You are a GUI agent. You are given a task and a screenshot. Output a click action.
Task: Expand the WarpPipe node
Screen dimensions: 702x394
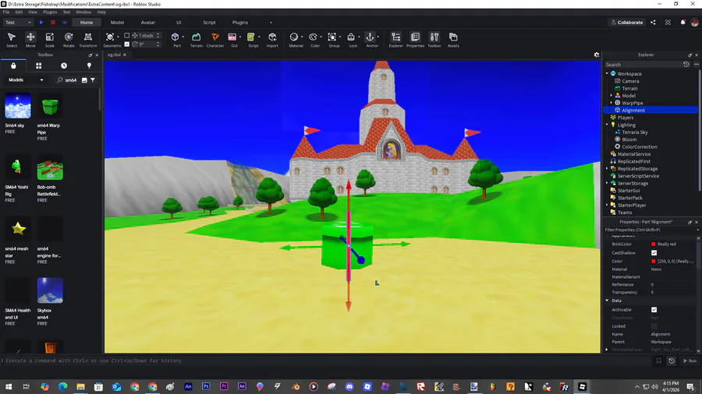(611, 103)
